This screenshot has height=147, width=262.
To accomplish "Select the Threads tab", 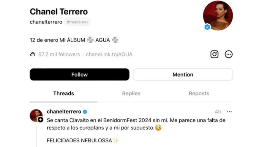I will pos(63,93).
